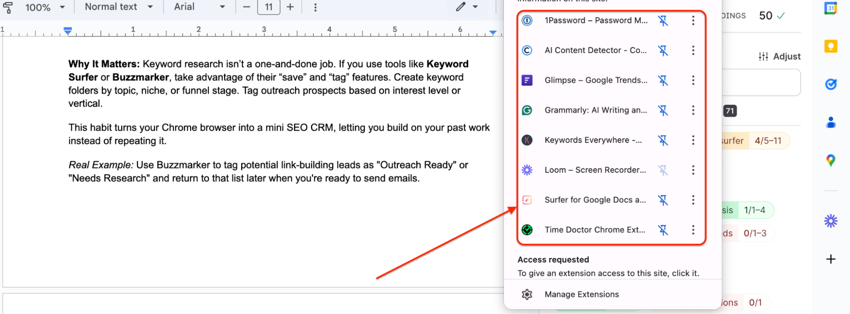Click the Manage Extensions gear icon
850x314 pixels.
527,294
